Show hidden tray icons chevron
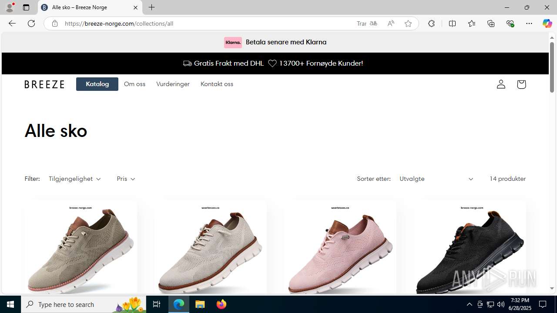Viewport: 557px width, 313px height. coord(469,304)
